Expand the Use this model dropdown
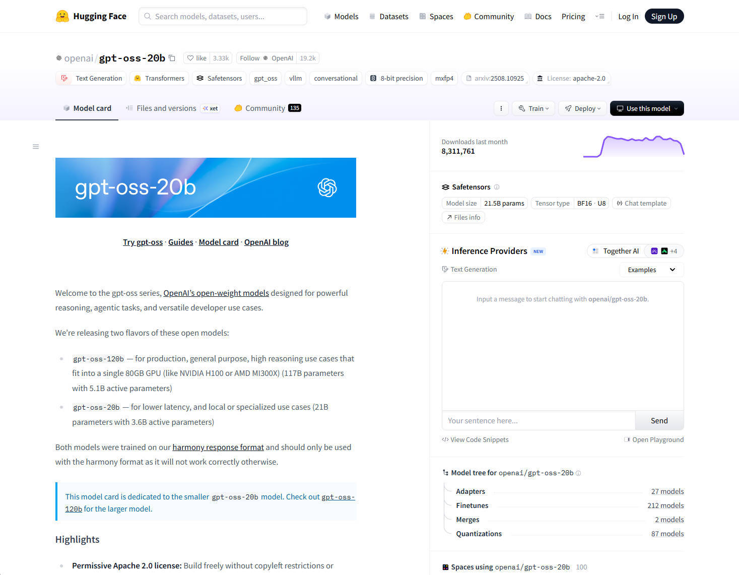 [647, 108]
